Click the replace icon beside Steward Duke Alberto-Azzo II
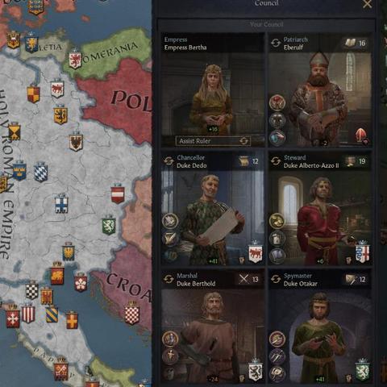Screen dimensions: 387x387 [x=276, y=161]
